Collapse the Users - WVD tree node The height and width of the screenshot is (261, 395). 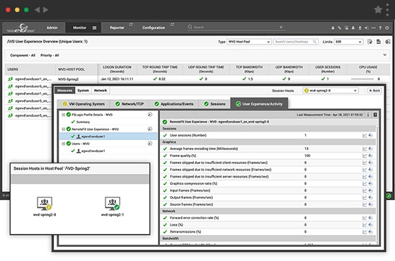tap(64, 144)
